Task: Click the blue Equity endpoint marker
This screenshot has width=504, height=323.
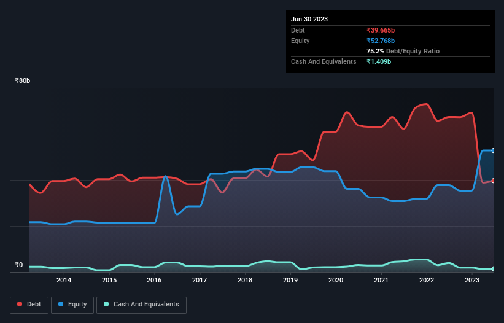Action: click(x=494, y=150)
